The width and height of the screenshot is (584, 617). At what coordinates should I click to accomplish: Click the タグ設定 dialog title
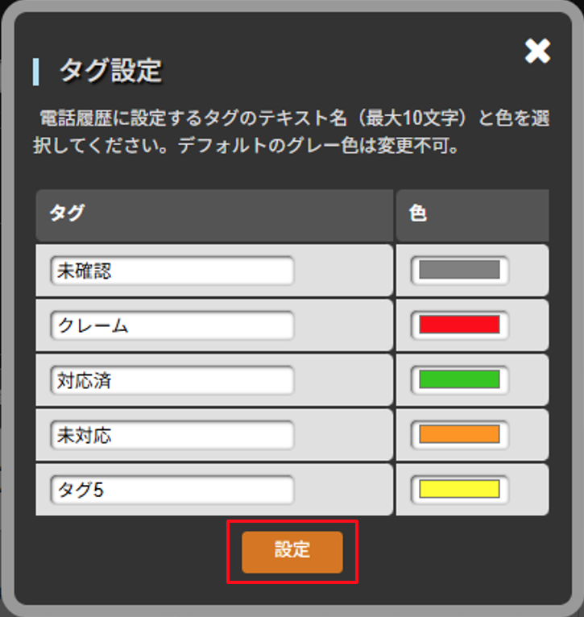(110, 71)
